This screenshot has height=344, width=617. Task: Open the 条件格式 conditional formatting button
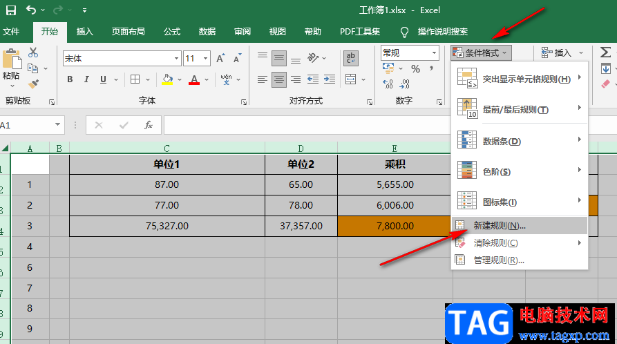pos(482,52)
